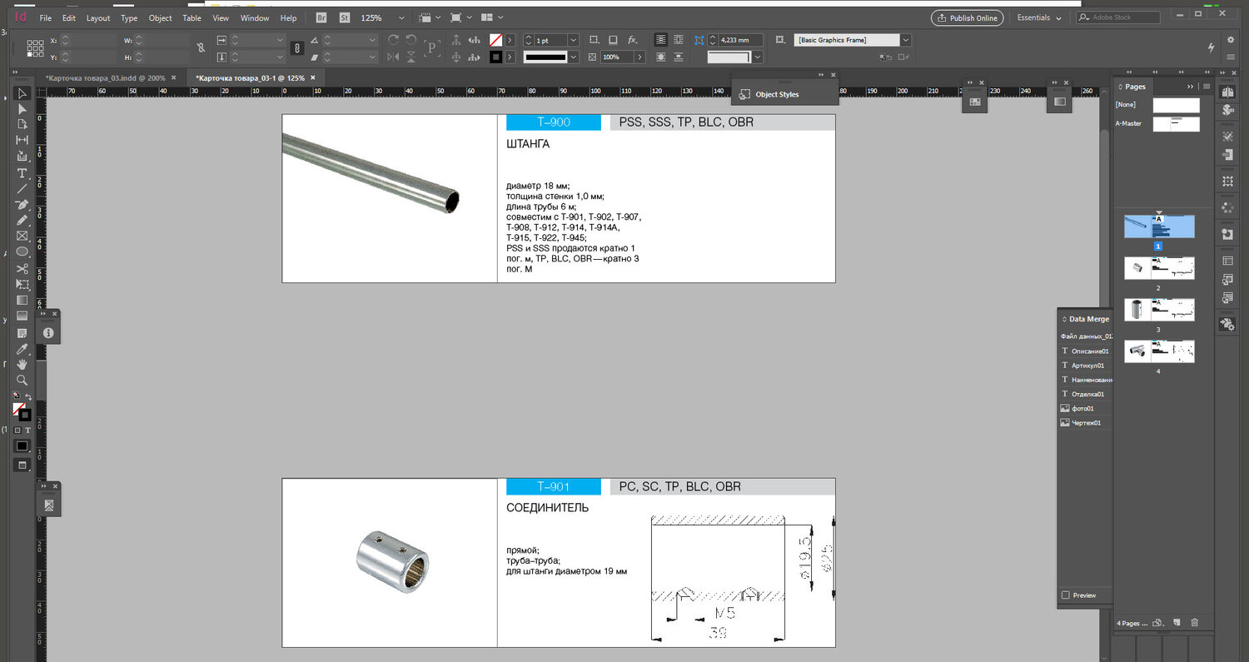
Task: Select the Чертеж01 data merge field
Action: pyautogui.click(x=1085, y=423)
